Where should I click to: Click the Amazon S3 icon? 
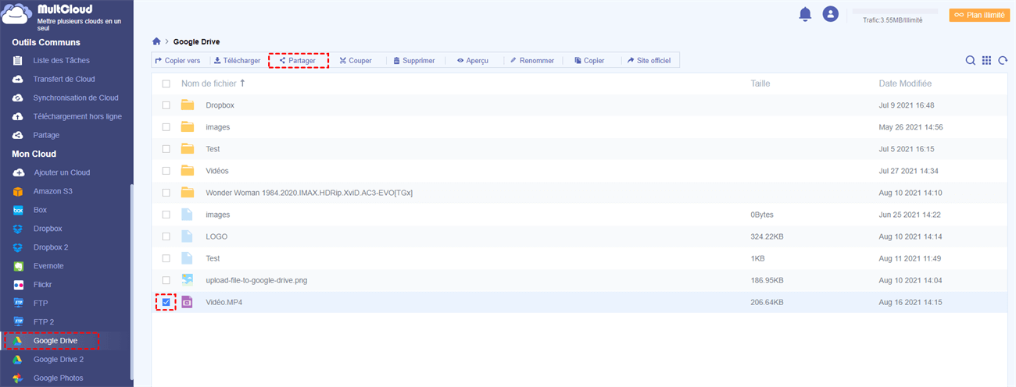(x=18, y=191)
